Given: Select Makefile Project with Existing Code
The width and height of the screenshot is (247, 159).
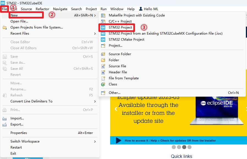Looking at the screenshot, I should coord(172,15).
